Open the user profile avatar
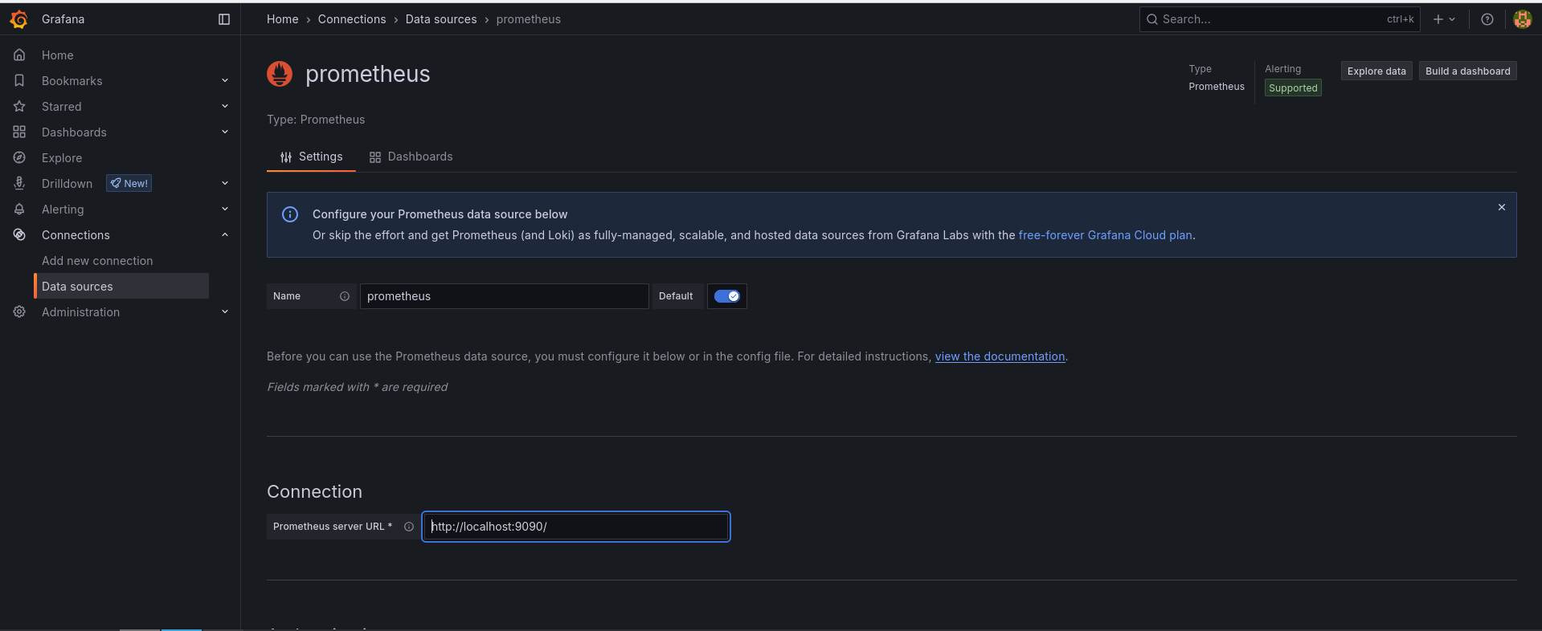1542x631 pixels. [x=1522, y=19]
